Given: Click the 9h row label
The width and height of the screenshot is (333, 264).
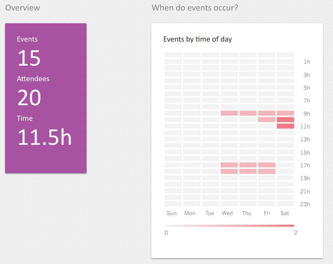Looking at the screenshot, I should pyautogui.click(x=307, y=114).
